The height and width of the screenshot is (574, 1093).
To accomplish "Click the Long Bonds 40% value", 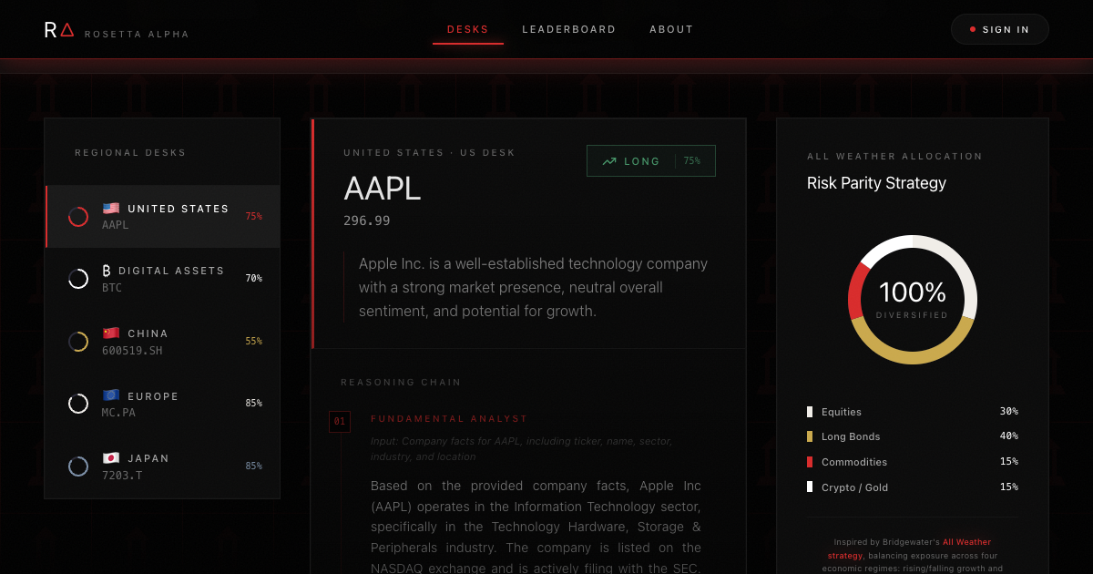I will [x=1008, y=436].
